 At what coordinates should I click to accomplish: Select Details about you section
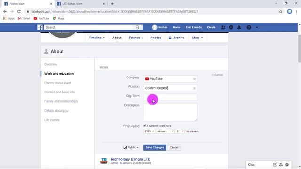[x=56, y=111]
